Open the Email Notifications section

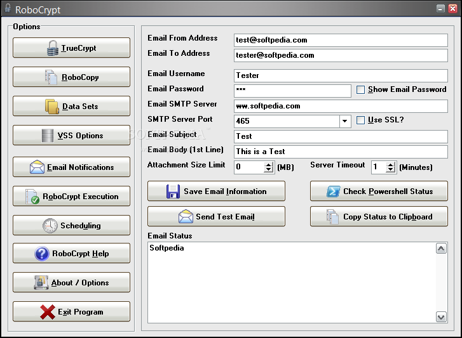point(71,167)
